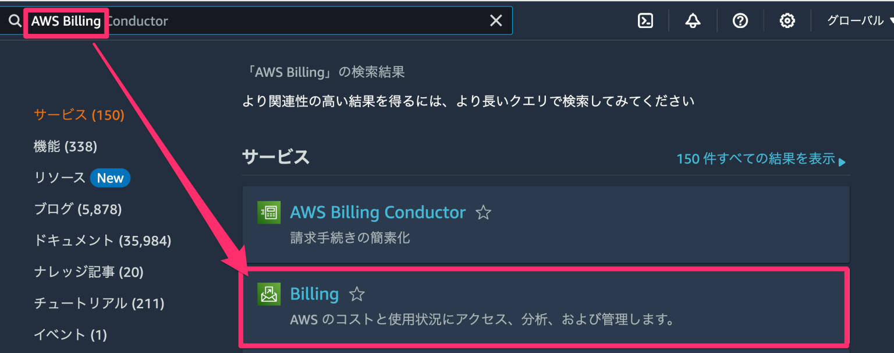
Task: Click the help question mark icon
Action: click(740, 20)
